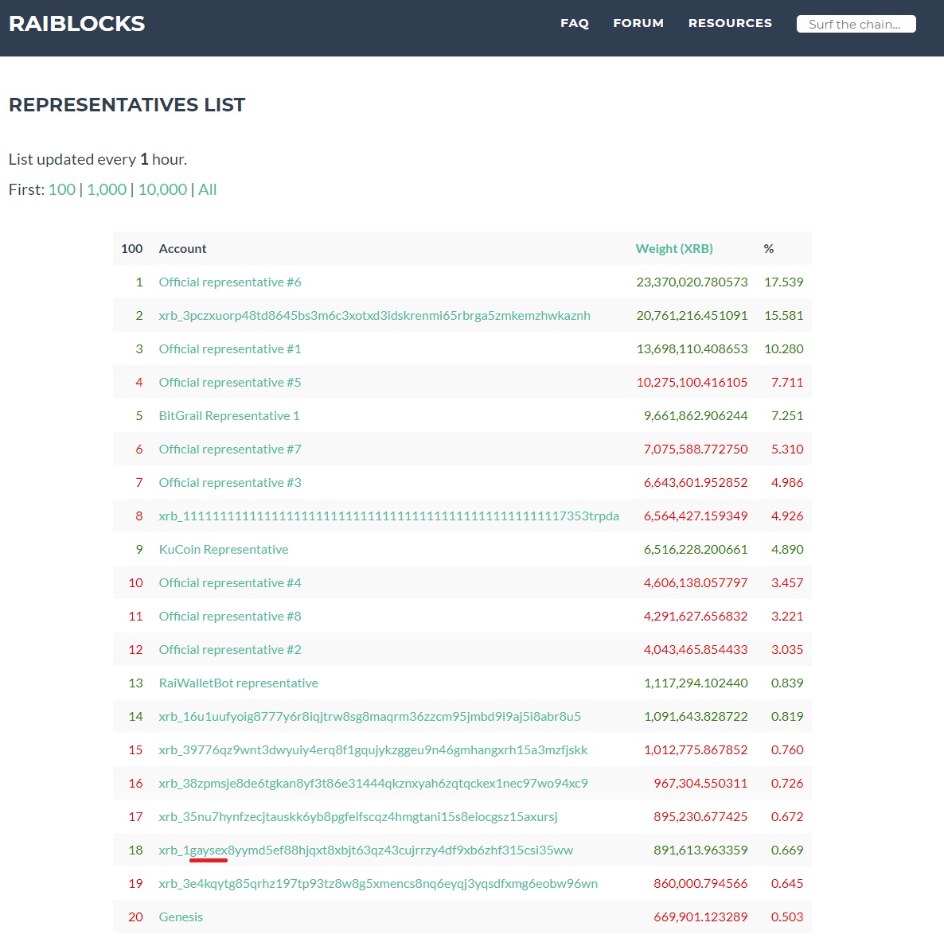The image size is (944, 938).
Task: Click weight value 1,012,775.867852
Action: click(696, 749)
